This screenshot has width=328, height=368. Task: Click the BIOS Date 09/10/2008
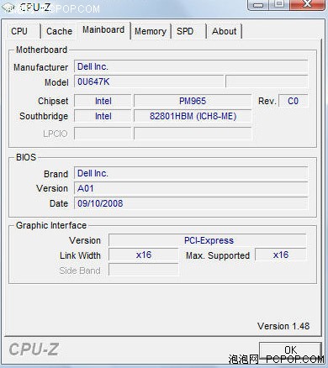pos(191,203)
